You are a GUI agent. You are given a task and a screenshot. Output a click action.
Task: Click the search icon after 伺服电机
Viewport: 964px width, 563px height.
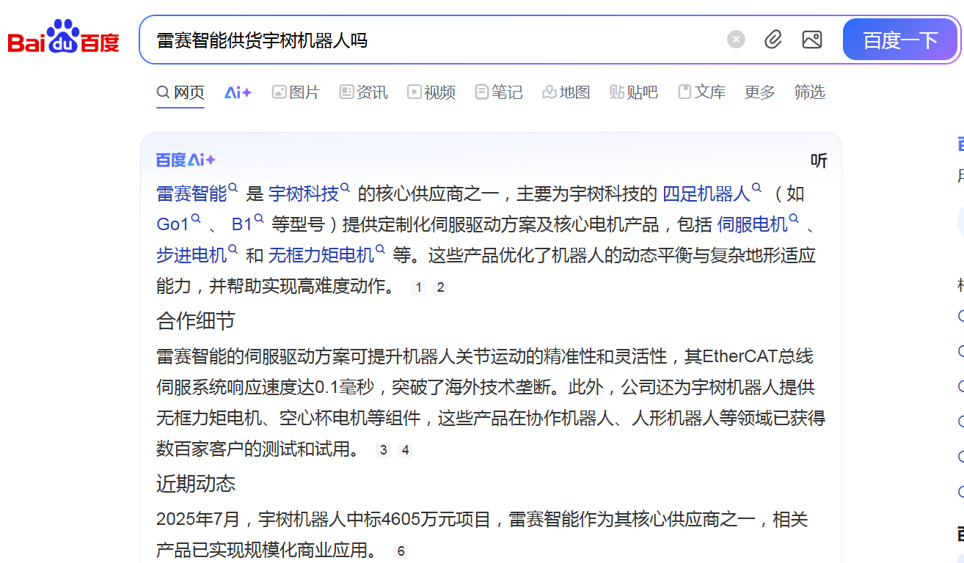[794, 219]
